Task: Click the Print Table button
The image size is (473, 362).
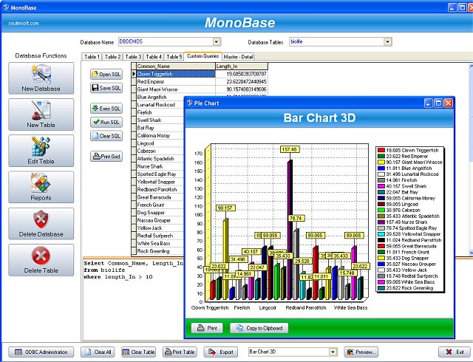Action: pos(180,352)
